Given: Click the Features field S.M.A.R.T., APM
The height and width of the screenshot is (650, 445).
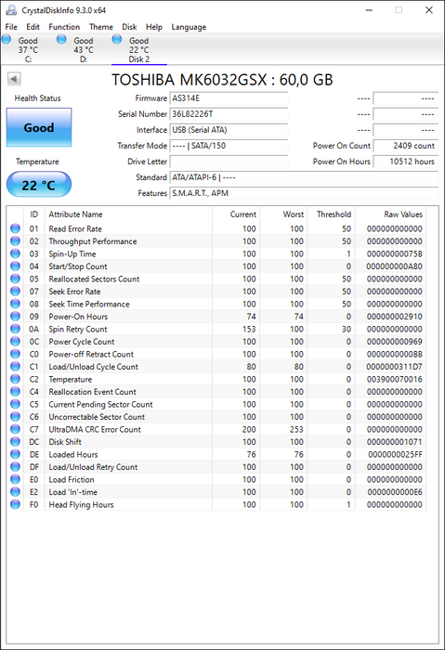Looking at the screenshot, I should [304, 193].
